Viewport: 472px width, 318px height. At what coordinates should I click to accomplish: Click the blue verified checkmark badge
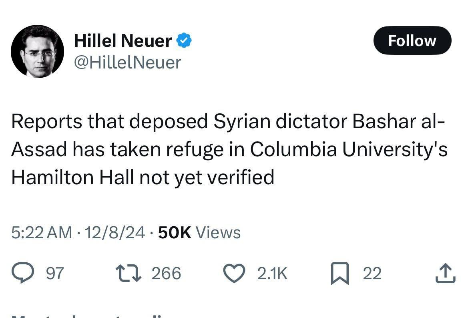[184, 40]
